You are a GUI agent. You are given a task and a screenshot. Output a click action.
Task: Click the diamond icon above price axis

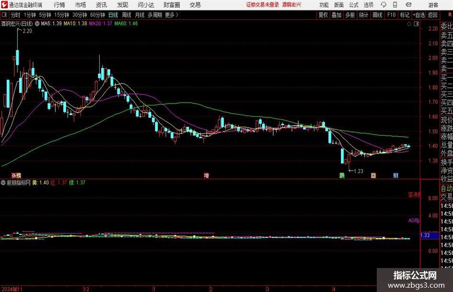(x=409, y=24)
